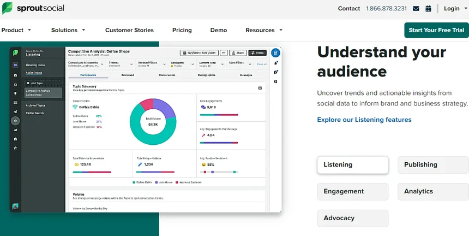Open Listening Home in sidebar

[x=35, y=65]
